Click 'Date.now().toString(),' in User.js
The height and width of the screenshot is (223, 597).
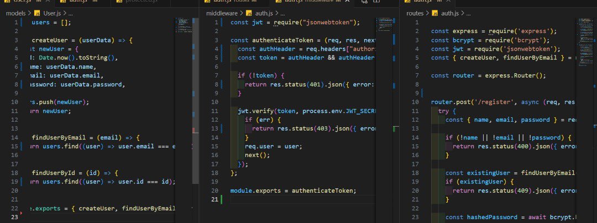click(x=78, y=58)
